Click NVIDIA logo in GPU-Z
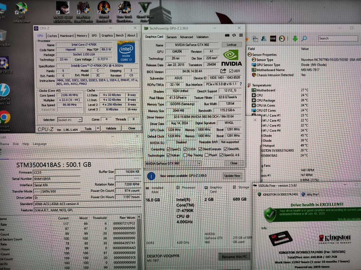This screenshot has height=270, width=361. click(x=231, y=58)
